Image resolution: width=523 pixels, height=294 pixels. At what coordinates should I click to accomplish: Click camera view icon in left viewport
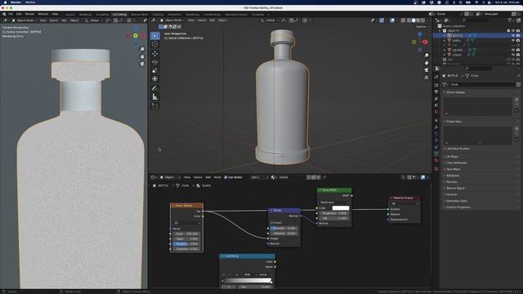142,64
